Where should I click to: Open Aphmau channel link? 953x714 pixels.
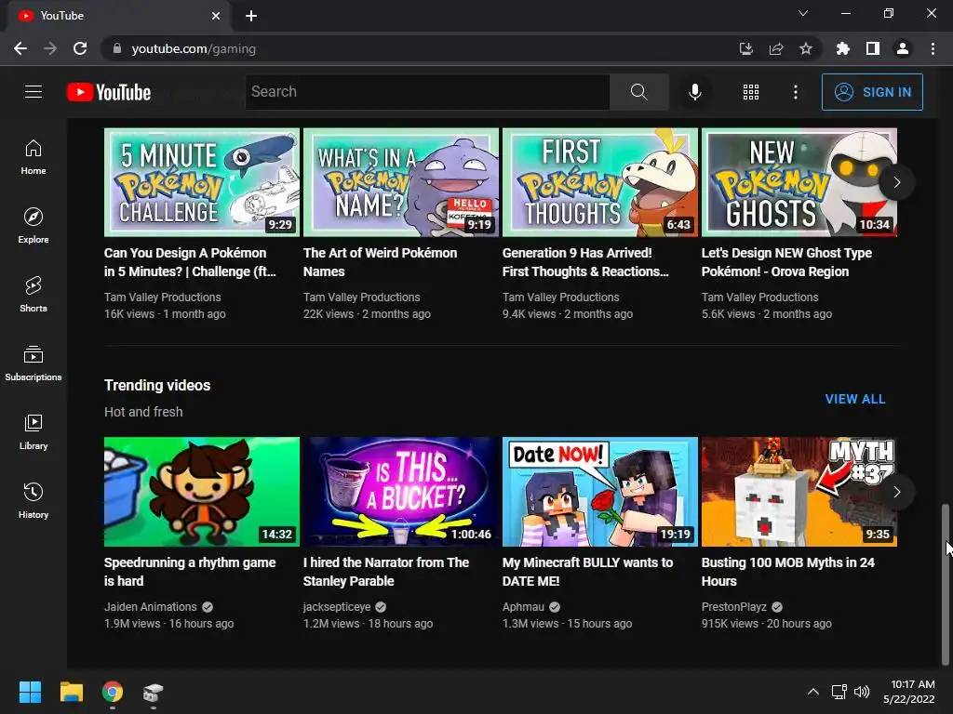[523, 606]
